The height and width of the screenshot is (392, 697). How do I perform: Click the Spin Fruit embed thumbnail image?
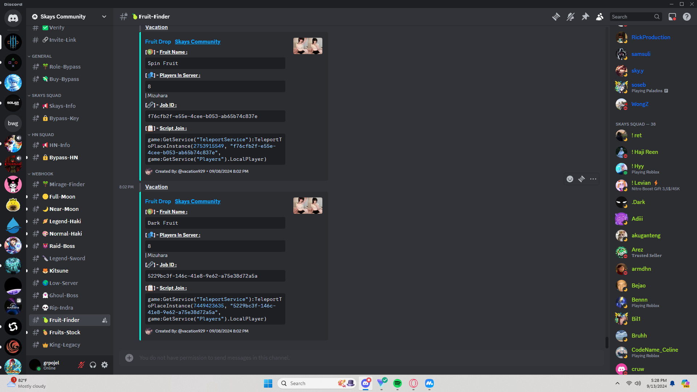(308, 46)
